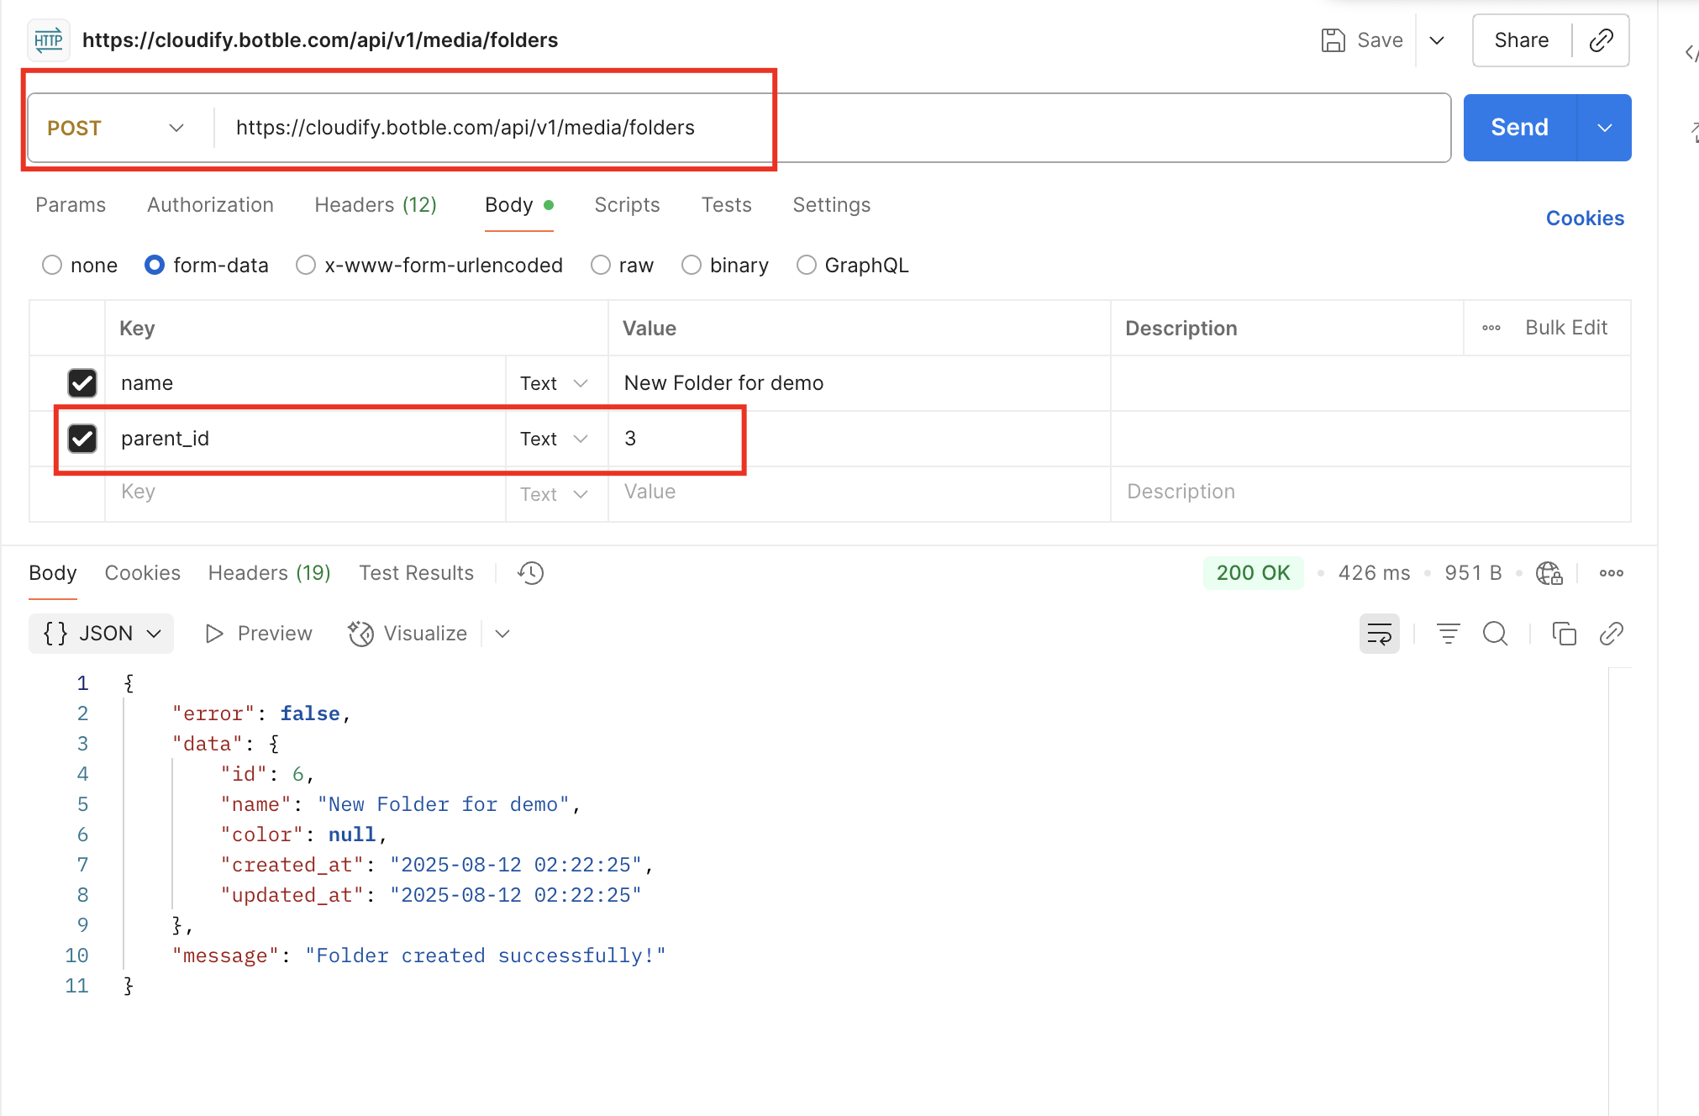Select the none body type
Image resolution: width=1699 pixels, height=1116 pixels.
pyautogui.click(x=52, y=266)
